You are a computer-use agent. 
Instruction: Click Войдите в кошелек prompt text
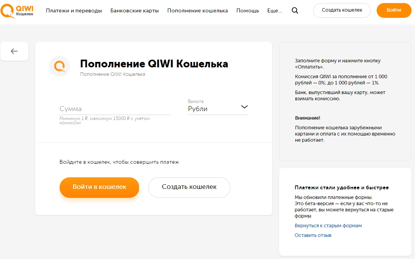[x=119, y=162]
